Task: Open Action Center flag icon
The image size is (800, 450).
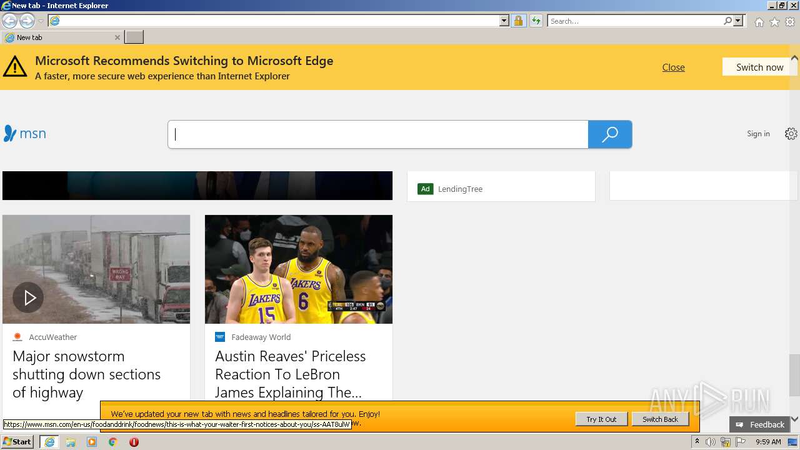Action: click(x=741, y=442)
